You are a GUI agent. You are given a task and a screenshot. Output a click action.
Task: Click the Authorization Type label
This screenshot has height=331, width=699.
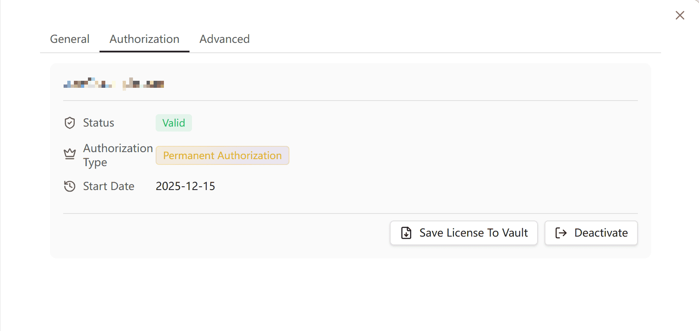point(118,155)
